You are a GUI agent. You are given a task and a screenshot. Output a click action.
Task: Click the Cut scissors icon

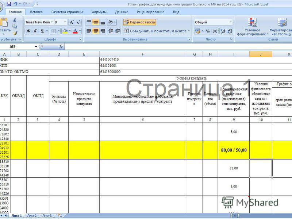15,20
